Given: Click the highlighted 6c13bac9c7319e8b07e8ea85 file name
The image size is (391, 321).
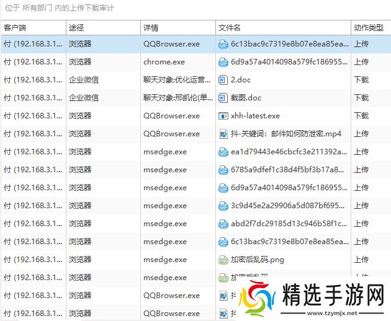Looking at the screenshot, I should pyautogui.click(x=285, y=44).
